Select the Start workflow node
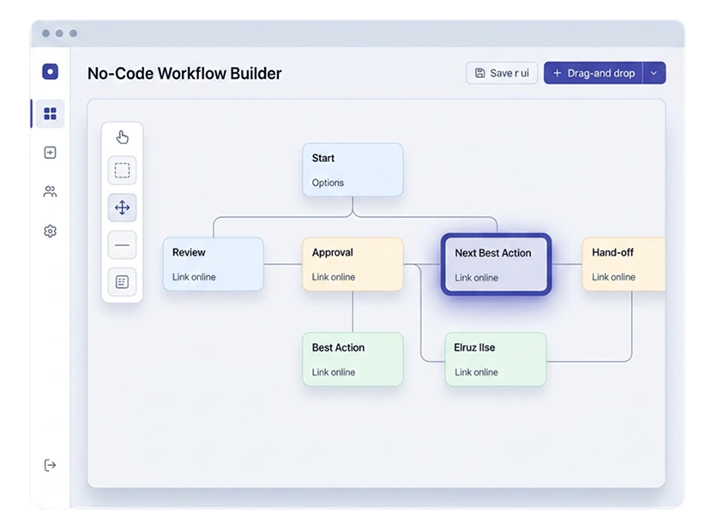This screenshot has width=705, height=530. [352, 170]
